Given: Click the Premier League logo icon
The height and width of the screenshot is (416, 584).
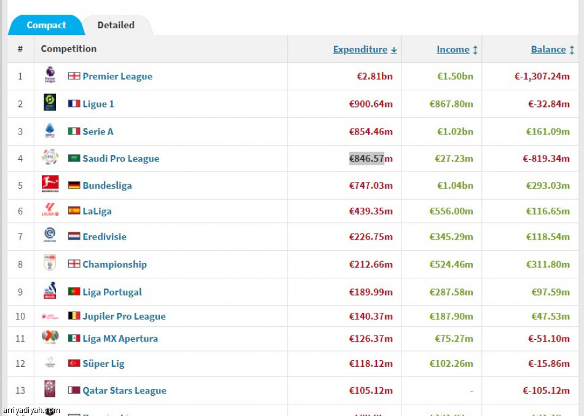Looking at the screenshot, I should click(50, 76).
